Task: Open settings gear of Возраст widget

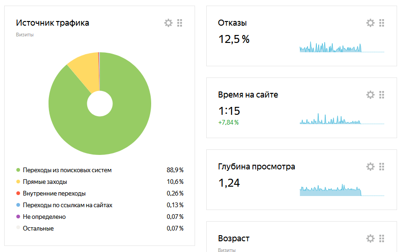Action: (370, 238)
